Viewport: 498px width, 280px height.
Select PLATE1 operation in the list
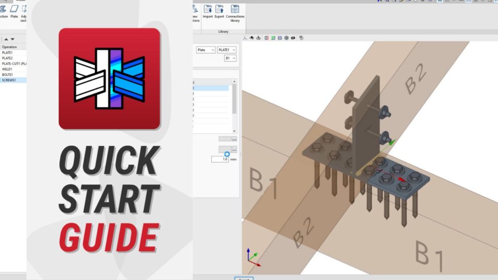[7, 52]
